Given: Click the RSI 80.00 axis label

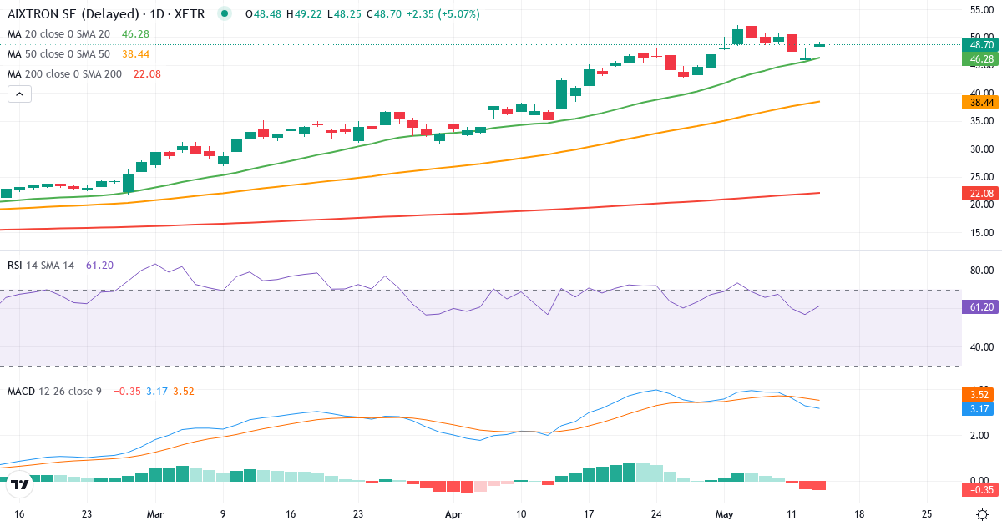Looking at the screenshot, I should pyautogui.click(x=981, y=271).
